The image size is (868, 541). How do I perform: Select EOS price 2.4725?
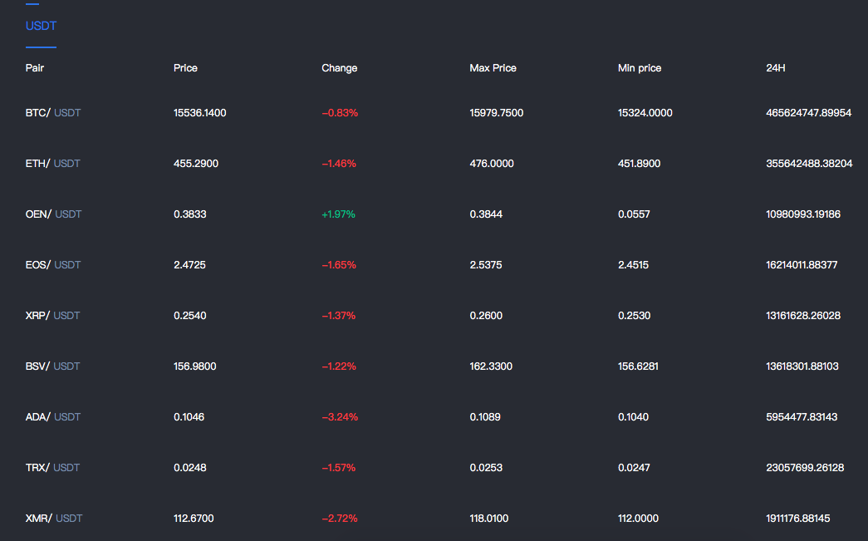[189, 265]
